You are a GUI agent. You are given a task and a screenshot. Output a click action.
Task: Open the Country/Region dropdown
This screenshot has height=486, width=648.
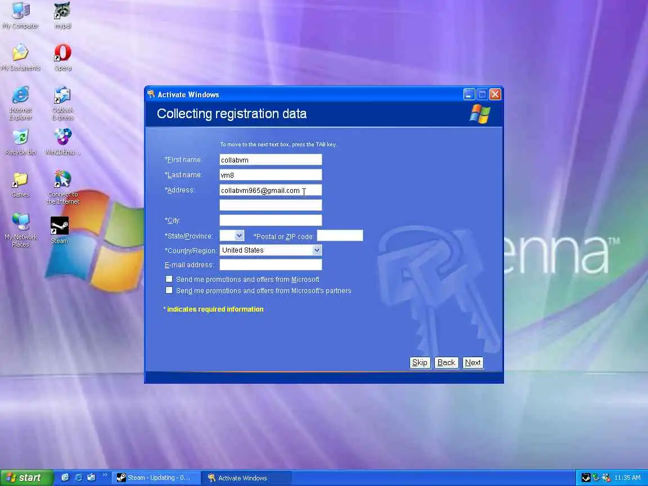pos(317,250)
